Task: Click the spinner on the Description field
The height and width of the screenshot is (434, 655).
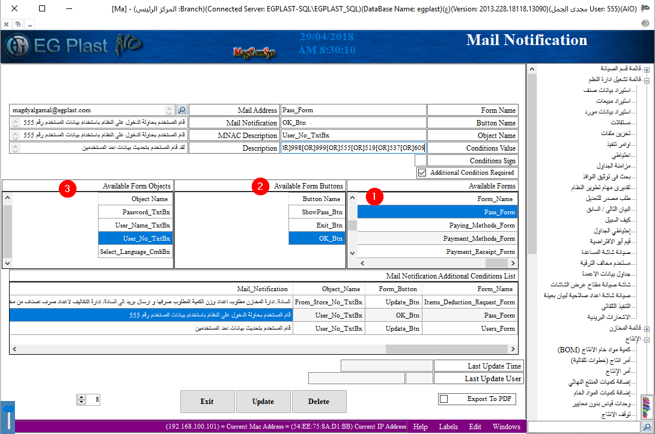Action: tap(16, 148)
